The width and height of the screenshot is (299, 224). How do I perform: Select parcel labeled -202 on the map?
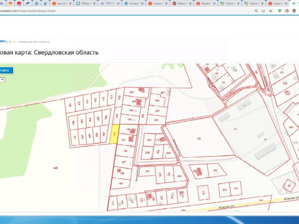[x=156, y=120]
